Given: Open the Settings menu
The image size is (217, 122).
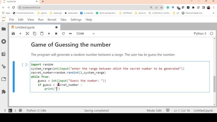Looking at the screenshot, I should 76,20.
